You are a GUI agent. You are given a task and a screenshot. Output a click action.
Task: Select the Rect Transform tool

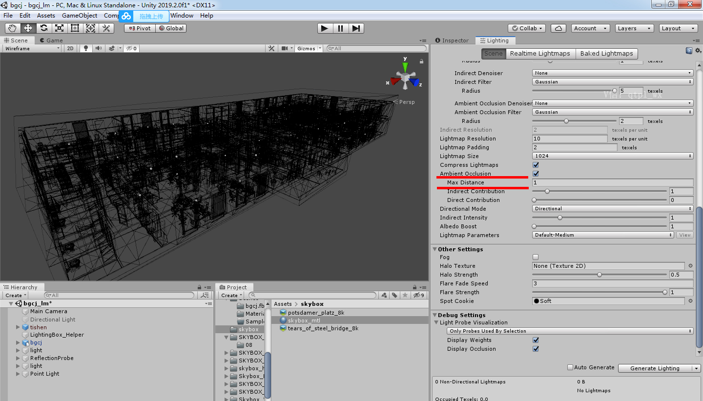75,28
